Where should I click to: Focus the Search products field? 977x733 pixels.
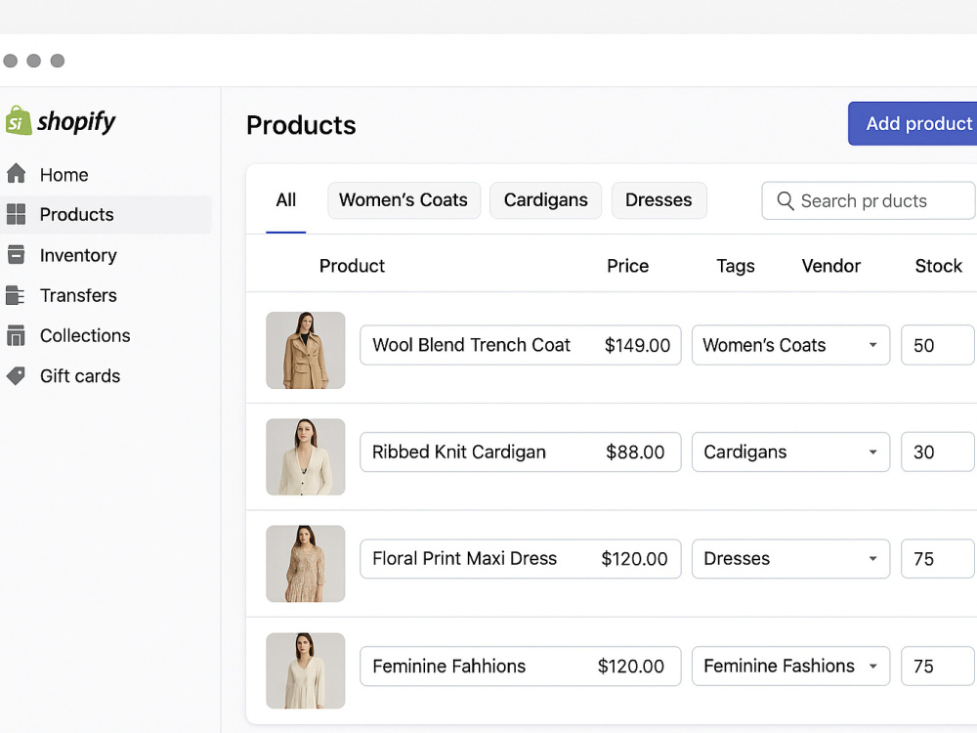point(869,200)
